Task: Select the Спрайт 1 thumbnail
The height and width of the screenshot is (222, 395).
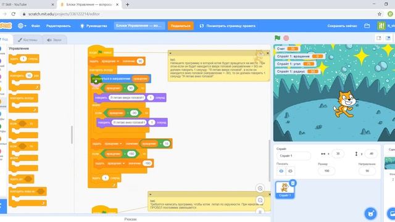Action: coord(285,189)
